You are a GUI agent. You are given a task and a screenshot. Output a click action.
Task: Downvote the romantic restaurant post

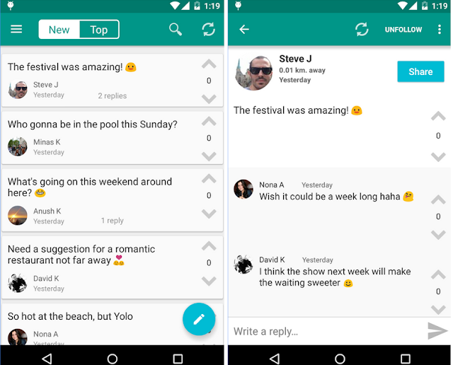tap(209, 281)
